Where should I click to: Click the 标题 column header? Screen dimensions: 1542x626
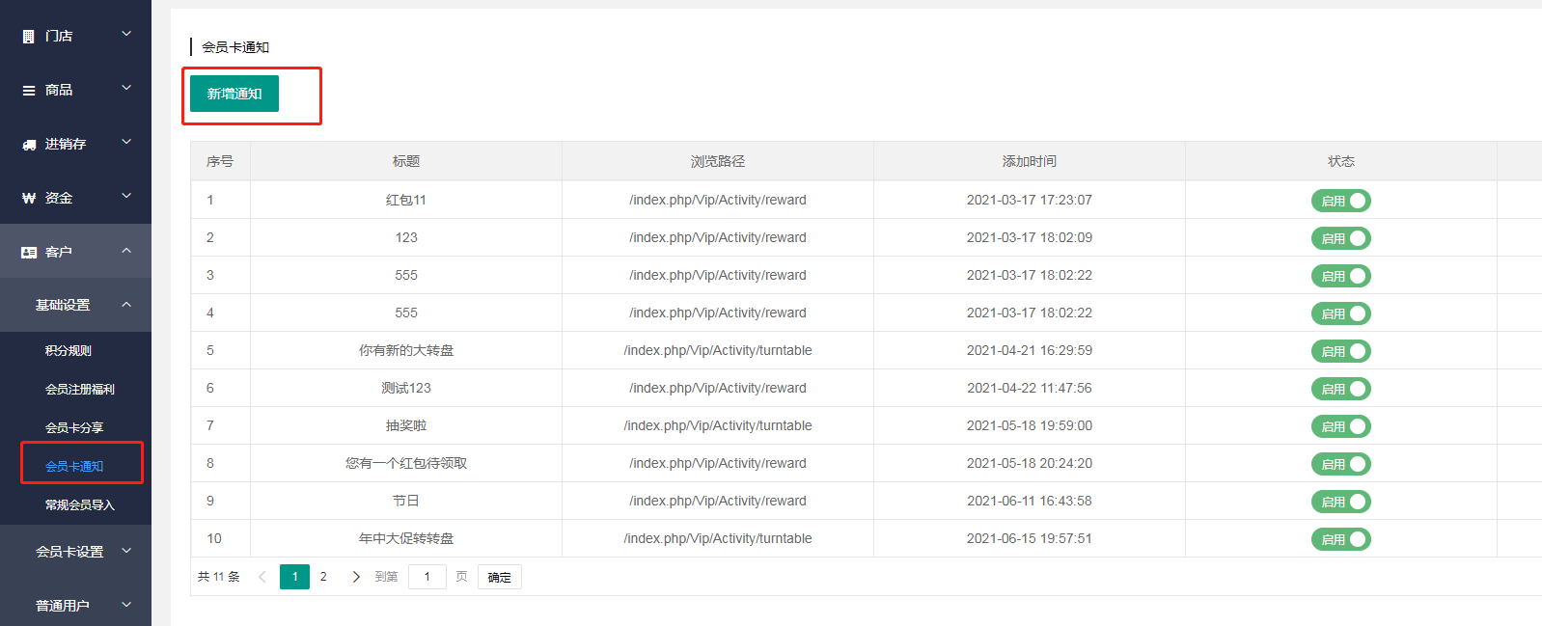click(406, 161)
